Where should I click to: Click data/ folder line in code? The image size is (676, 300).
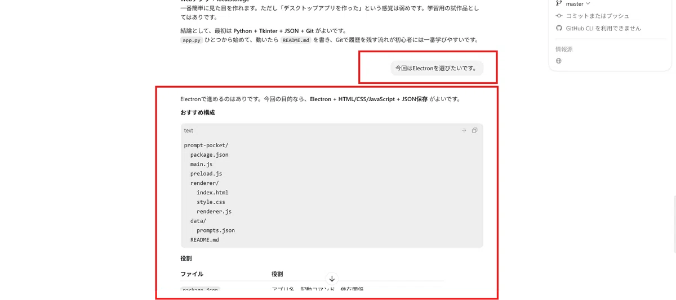pos(198,221)
